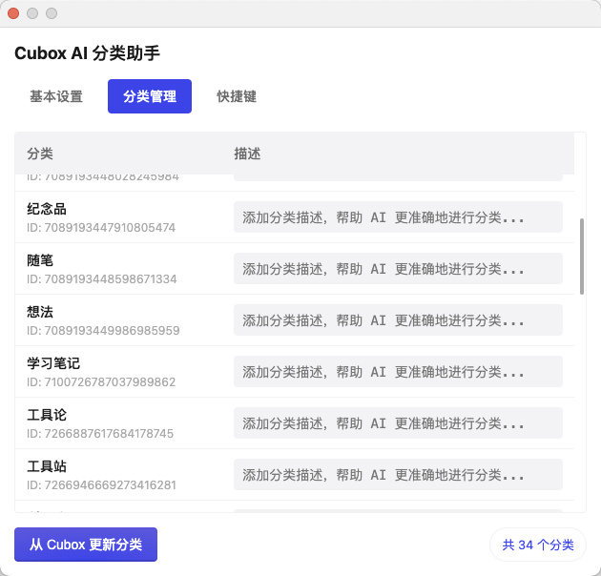Click the 想法 category ID text
601x576 pixels.
click(103, 330)
